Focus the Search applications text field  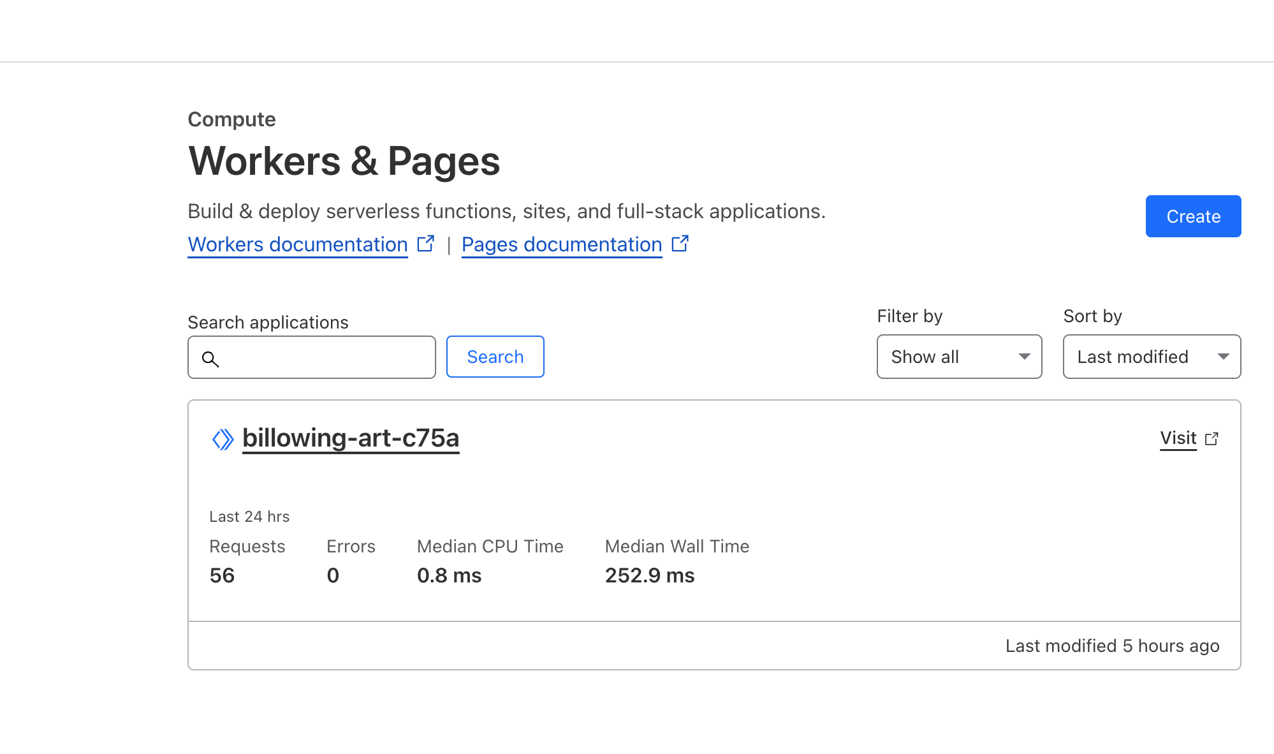pos(325,357)
